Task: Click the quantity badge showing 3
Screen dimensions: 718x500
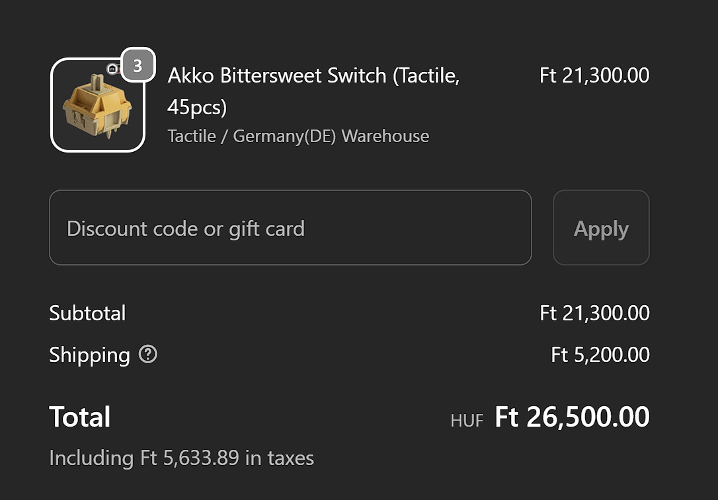Action: 138,65
